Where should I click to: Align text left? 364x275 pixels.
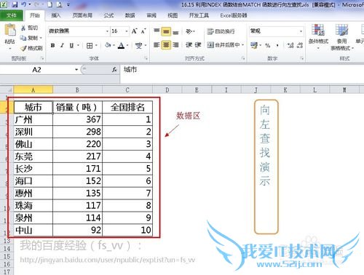tap(157, 45)
